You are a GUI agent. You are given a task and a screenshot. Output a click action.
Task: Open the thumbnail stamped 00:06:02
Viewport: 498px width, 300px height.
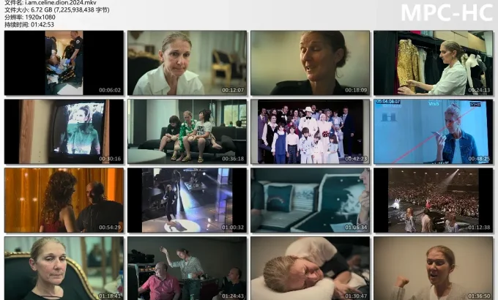point(64,63)
